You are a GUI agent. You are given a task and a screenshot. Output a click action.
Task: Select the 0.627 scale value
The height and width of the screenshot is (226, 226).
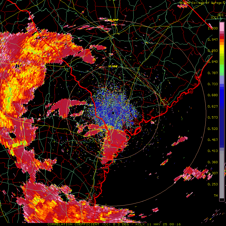[213, 106]
